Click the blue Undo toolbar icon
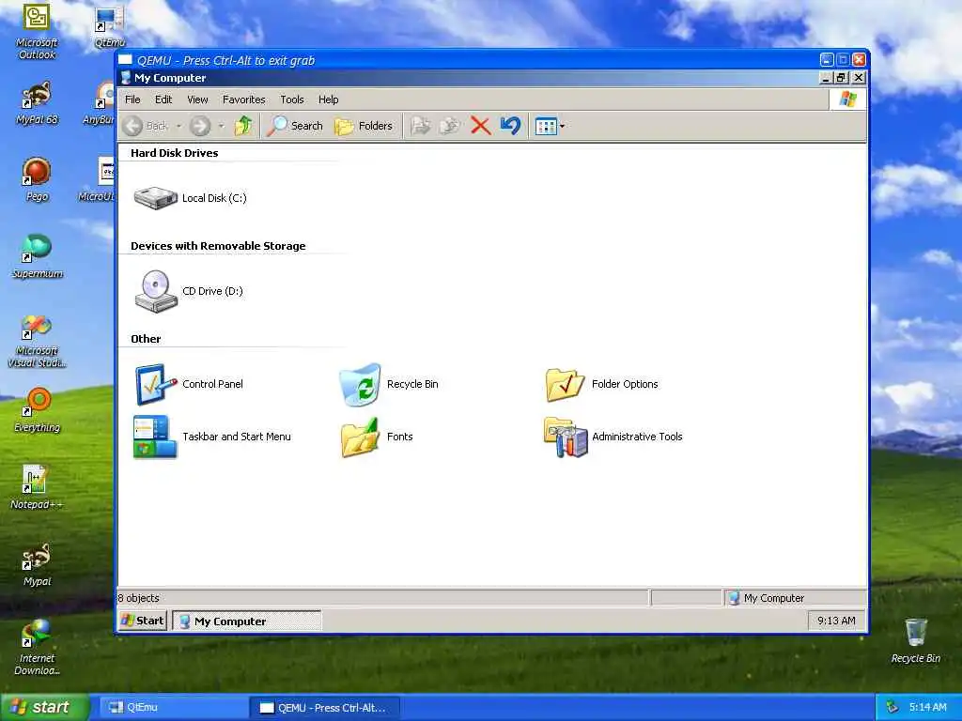Viewport: 962px width, 721px height. [x=510, y=126]
